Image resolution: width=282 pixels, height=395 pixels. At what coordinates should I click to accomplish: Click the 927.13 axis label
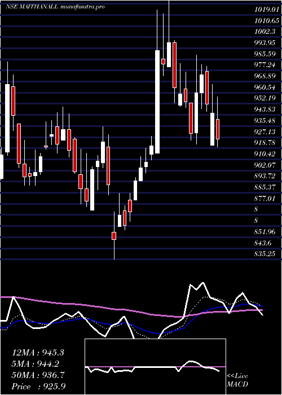[x=265, y=131]
